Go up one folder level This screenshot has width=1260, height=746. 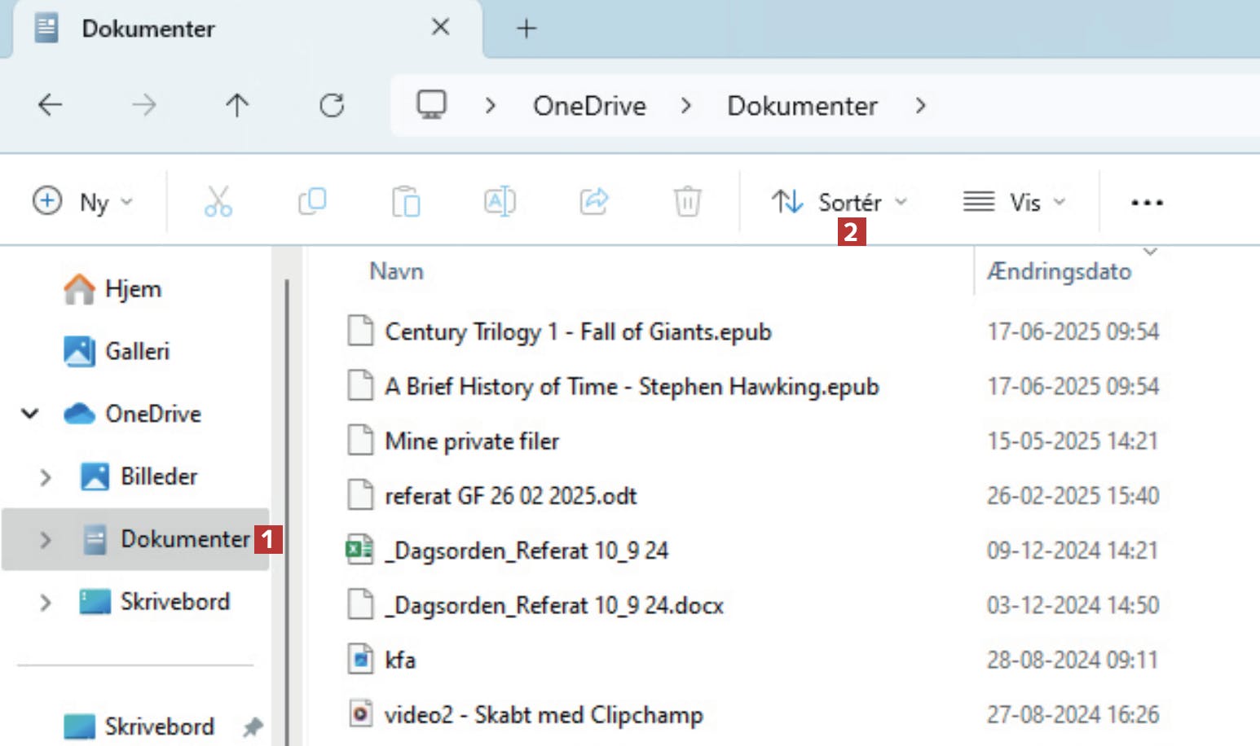[x=237, y=105]
